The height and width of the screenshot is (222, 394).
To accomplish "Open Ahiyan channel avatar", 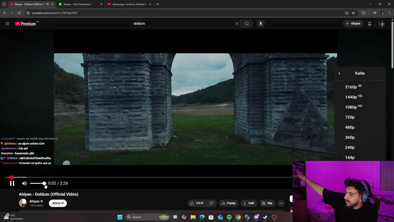I will click(23, 203).
